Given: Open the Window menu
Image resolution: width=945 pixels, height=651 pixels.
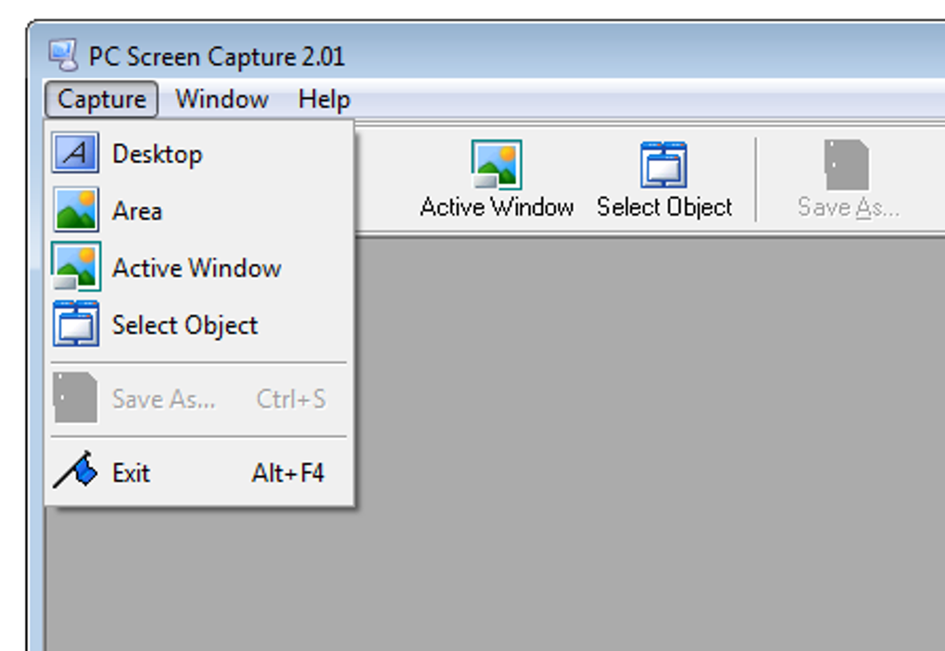Looking at the screenshot, I should click(x=221, y=99).
